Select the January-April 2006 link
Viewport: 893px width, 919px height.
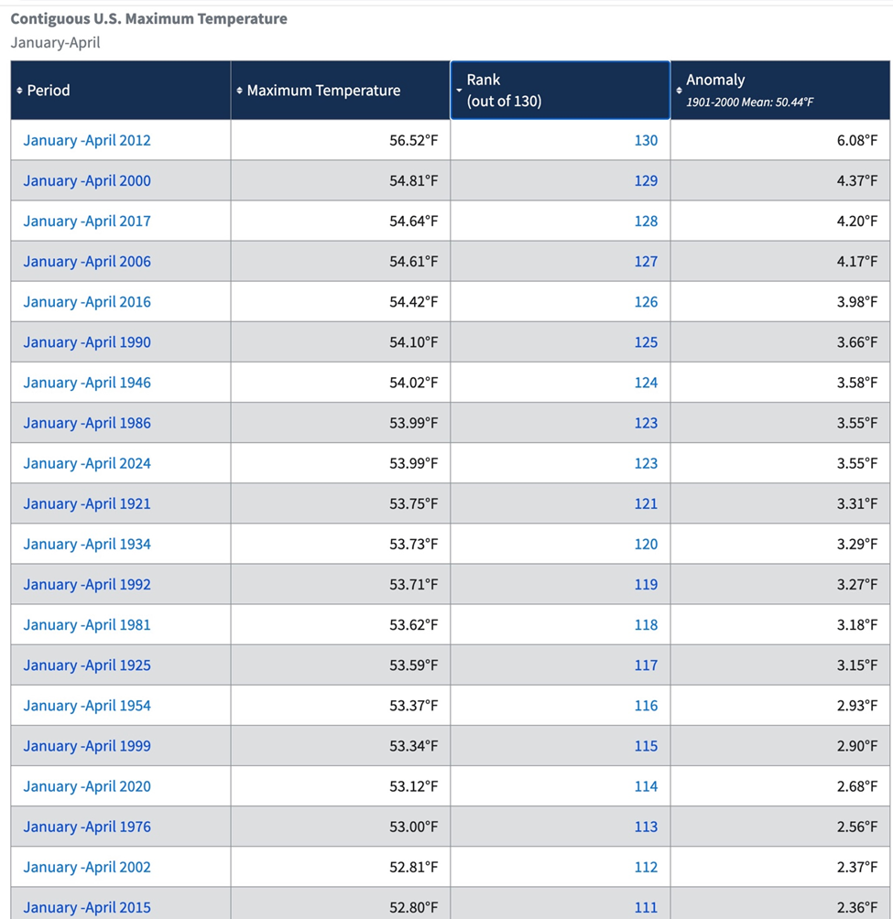coord(87,262)
